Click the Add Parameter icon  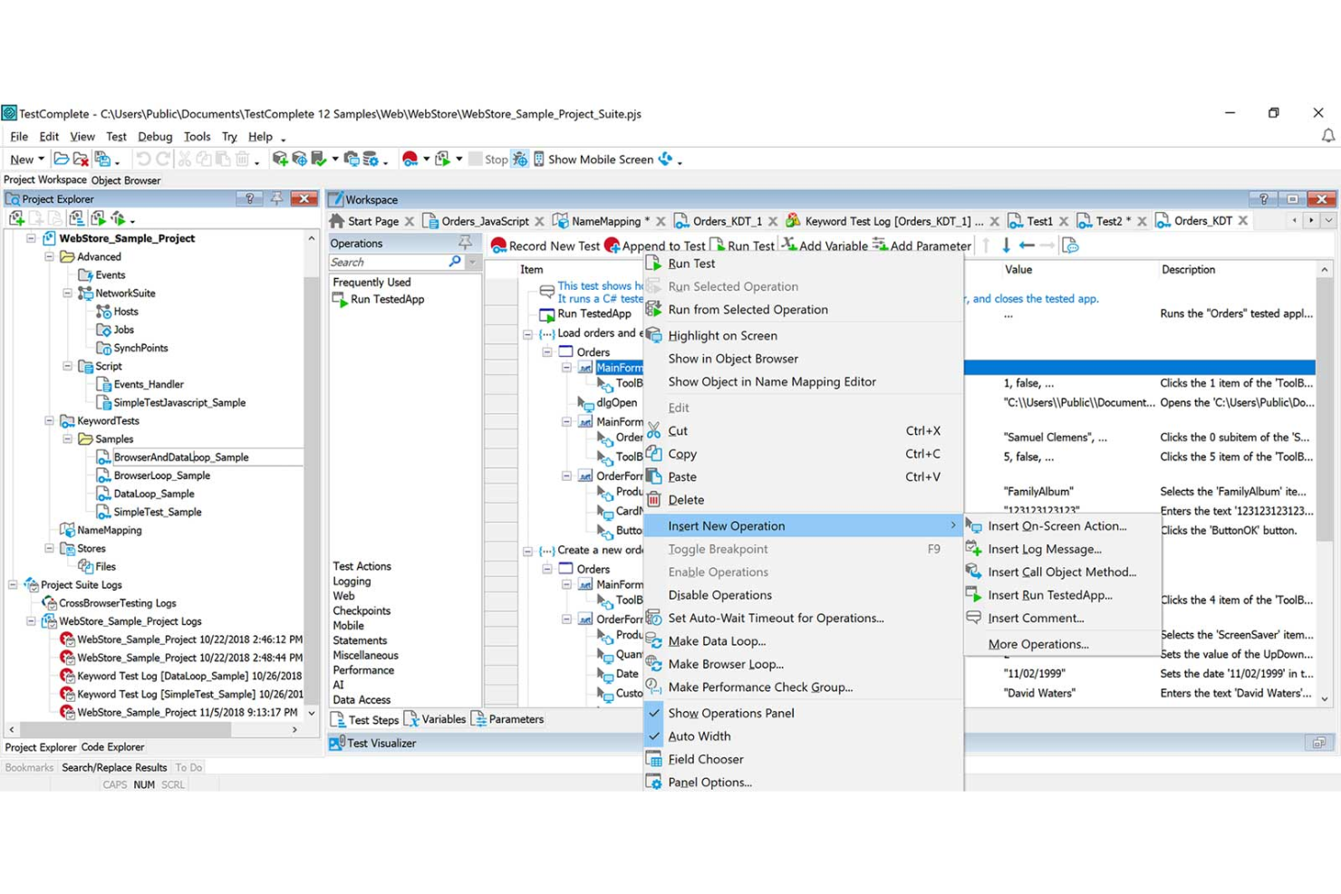[880, 245]
